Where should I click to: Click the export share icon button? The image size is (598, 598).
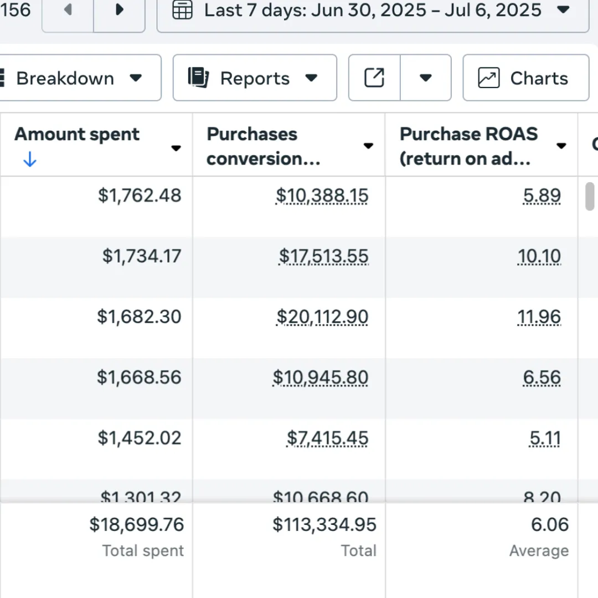click(x=374, y=78)
